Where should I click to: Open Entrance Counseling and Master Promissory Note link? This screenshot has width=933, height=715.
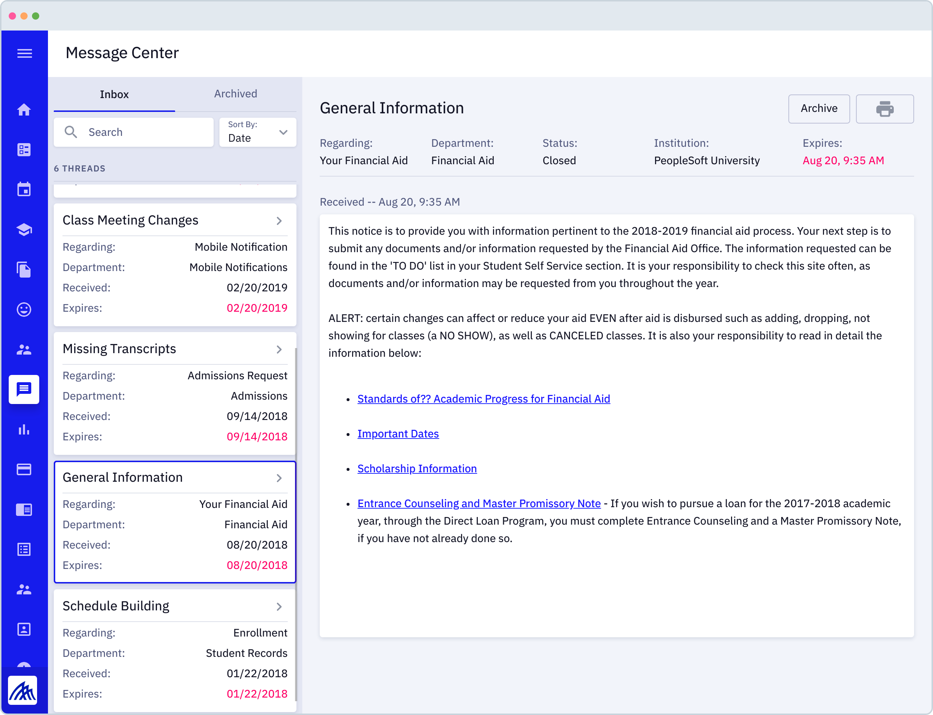(479, 504)
